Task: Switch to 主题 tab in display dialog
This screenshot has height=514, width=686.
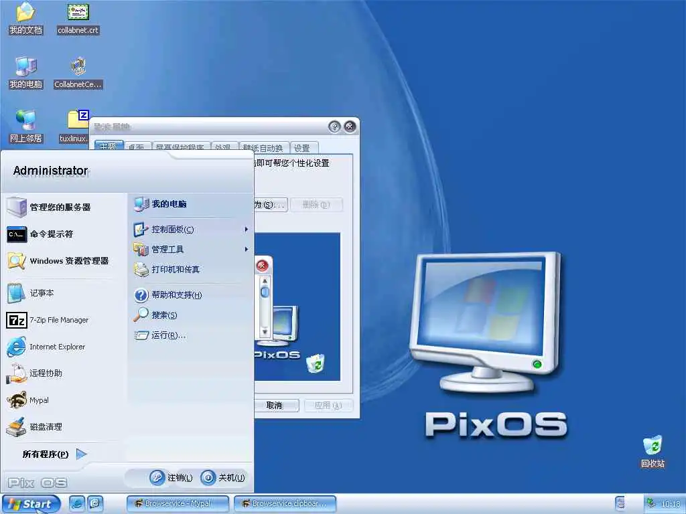Action: coord(109,146)
